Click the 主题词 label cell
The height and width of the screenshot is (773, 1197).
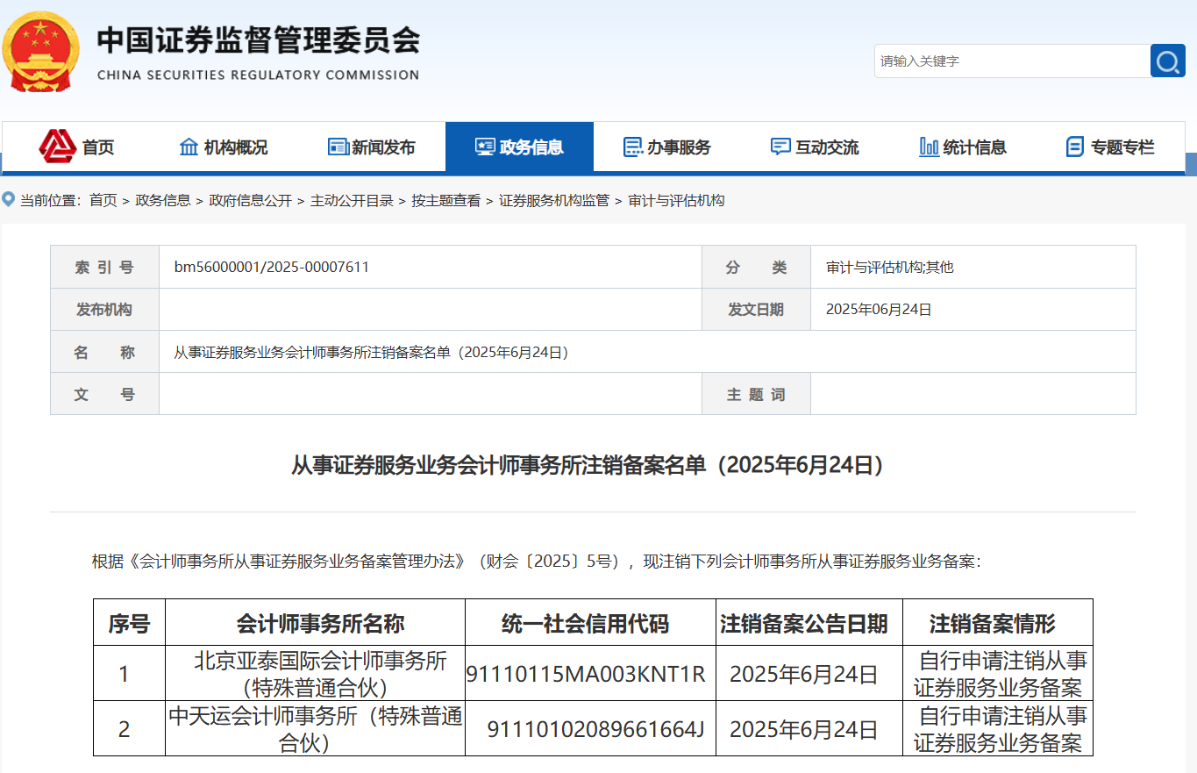pyautogui.click(x=756, y=394)
